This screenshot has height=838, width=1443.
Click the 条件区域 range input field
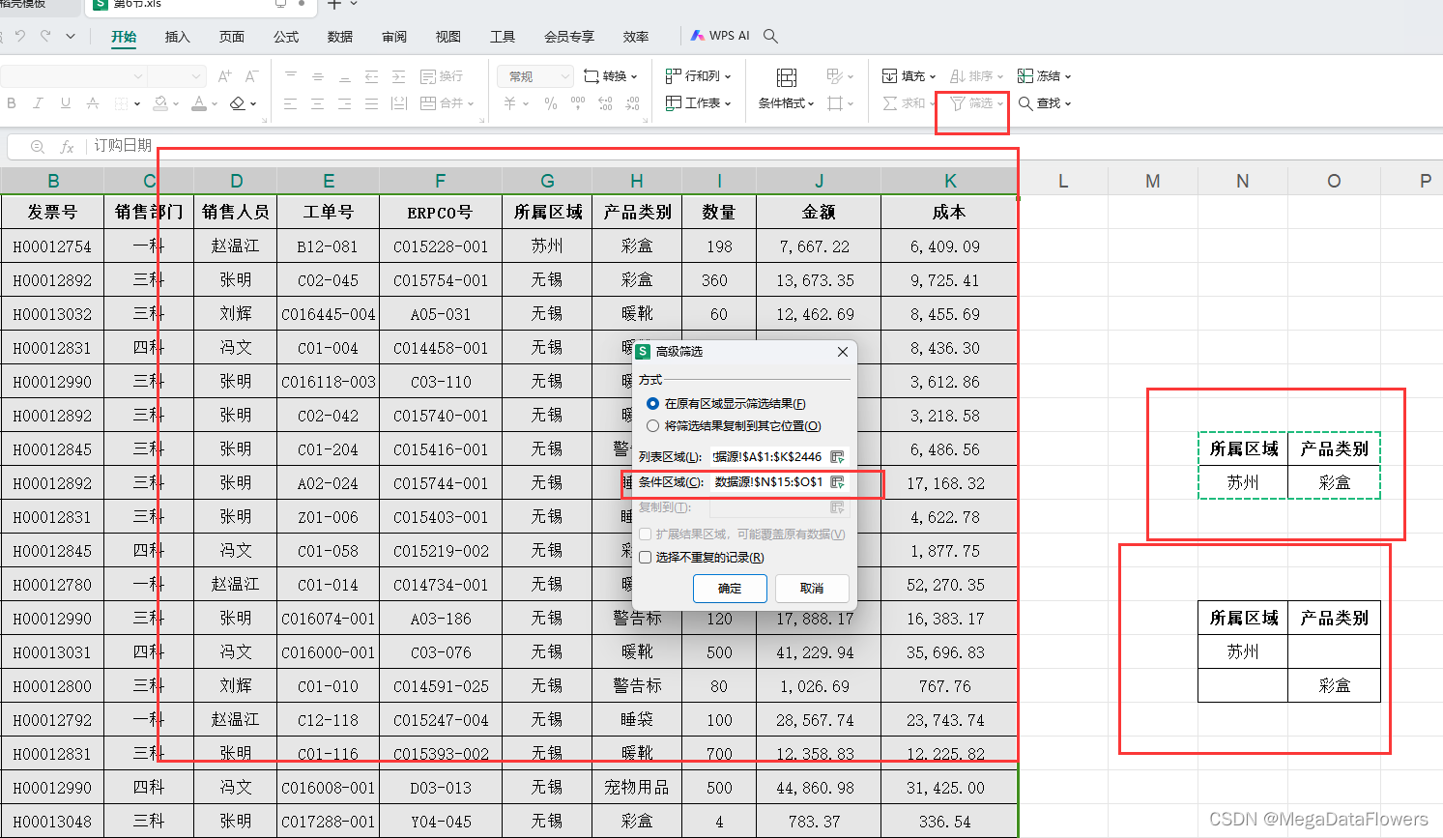point(769,481)
